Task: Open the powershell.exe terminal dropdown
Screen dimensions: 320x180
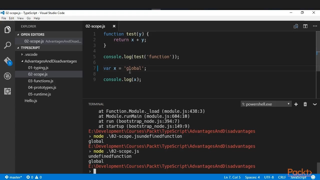Action: (x=266, y=104)
